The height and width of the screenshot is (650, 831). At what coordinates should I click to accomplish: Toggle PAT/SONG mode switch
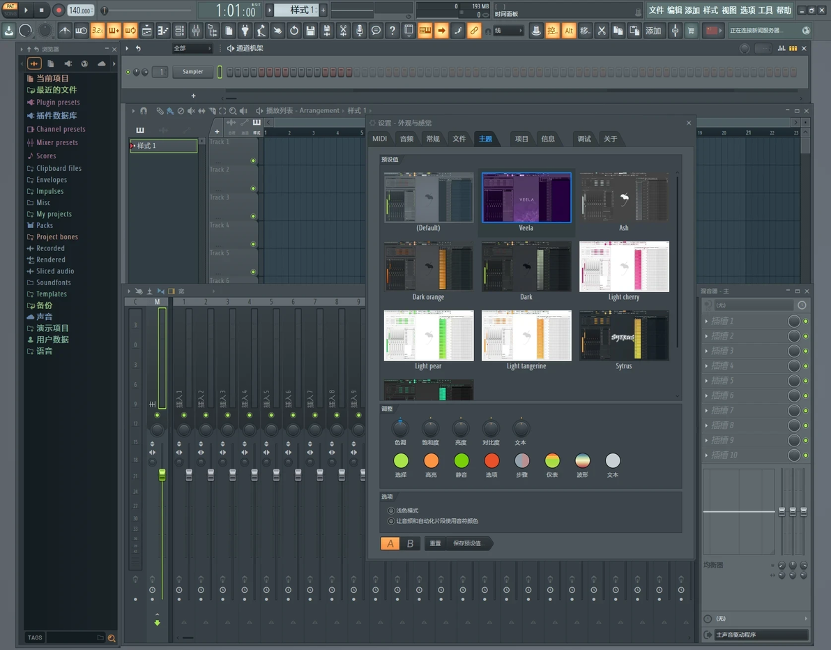(x=10, y=10)
